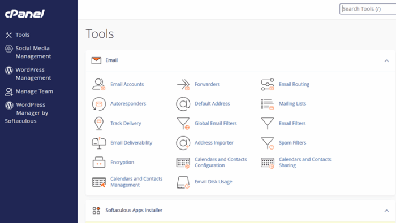Open the Address Importer link

[x=214, y=143]
